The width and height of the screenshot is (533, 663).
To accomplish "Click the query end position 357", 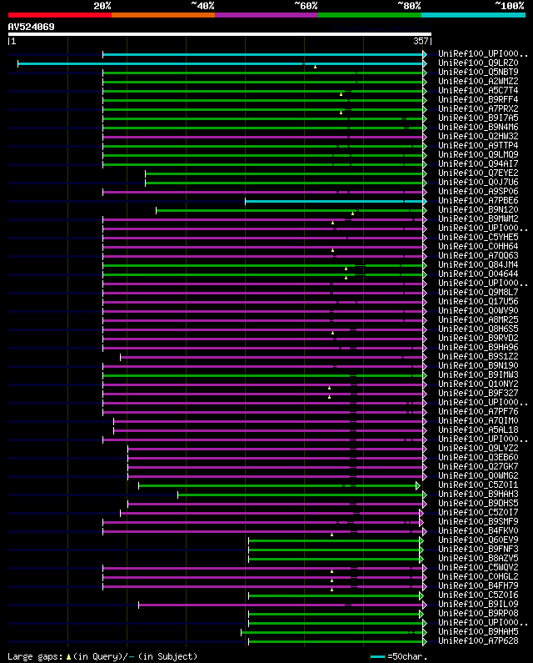I will tap(421, 41).
